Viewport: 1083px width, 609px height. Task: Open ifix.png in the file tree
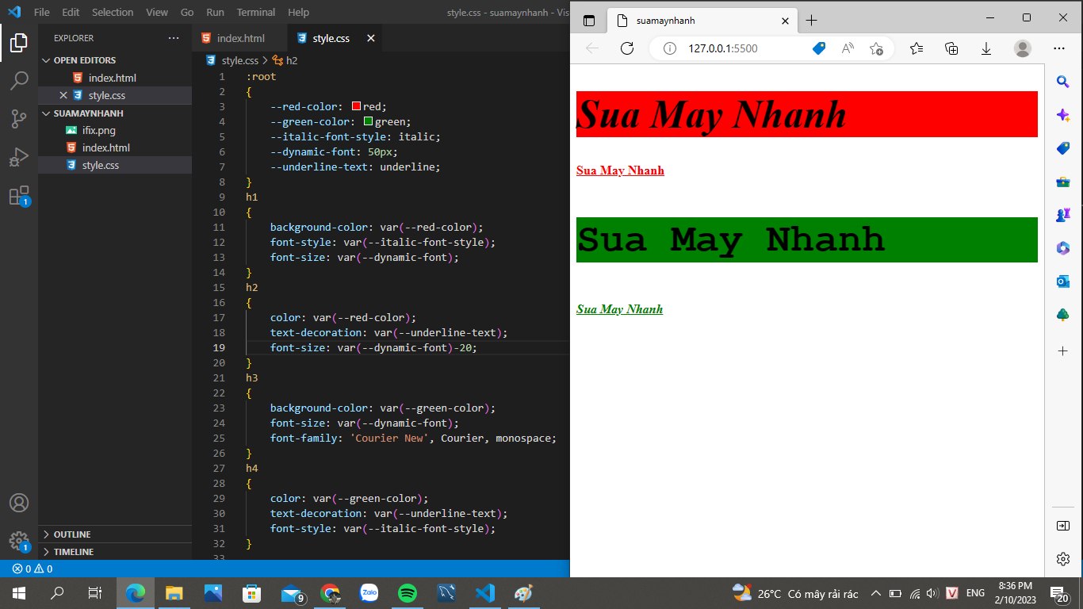coord(115,130)
